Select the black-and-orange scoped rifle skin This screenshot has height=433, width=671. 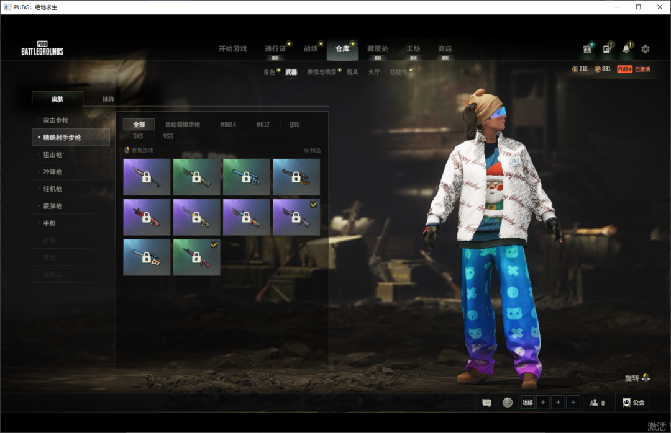[x=296, y=177]
